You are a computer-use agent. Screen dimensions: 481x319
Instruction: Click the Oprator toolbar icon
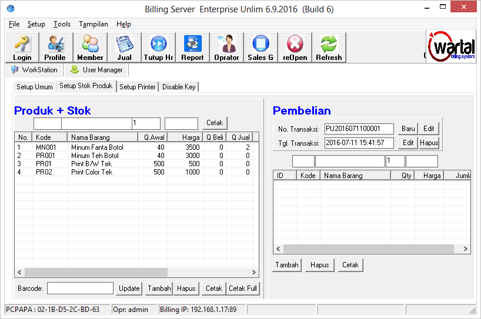pyautogui.click(x=226, y=47)
